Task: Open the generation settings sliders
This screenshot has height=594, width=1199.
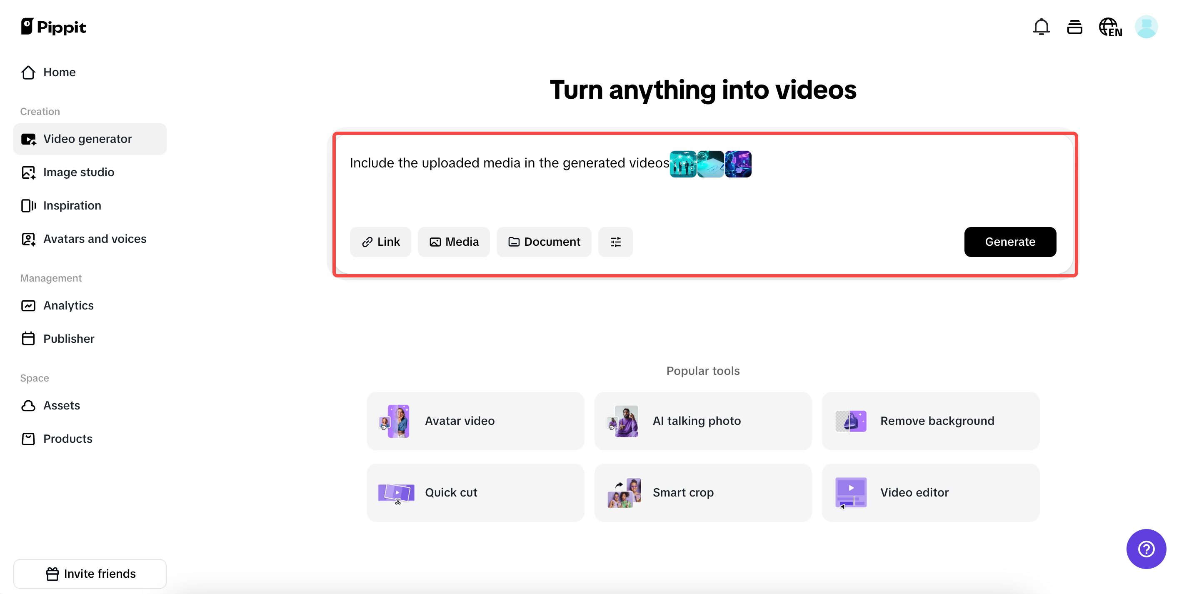Action: 615,242
